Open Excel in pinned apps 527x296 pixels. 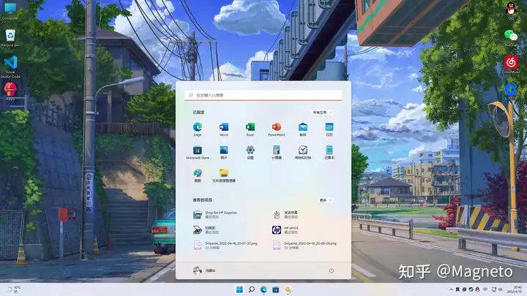point(250,129)
